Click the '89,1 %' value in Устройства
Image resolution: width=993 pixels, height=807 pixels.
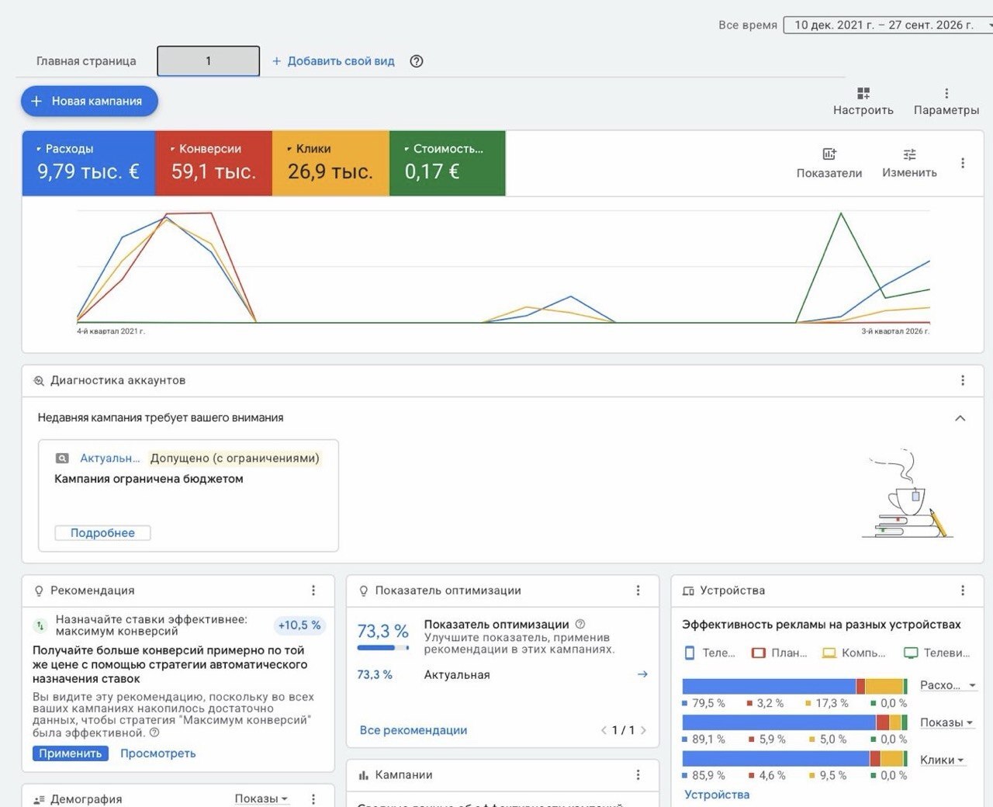(708, 739)
